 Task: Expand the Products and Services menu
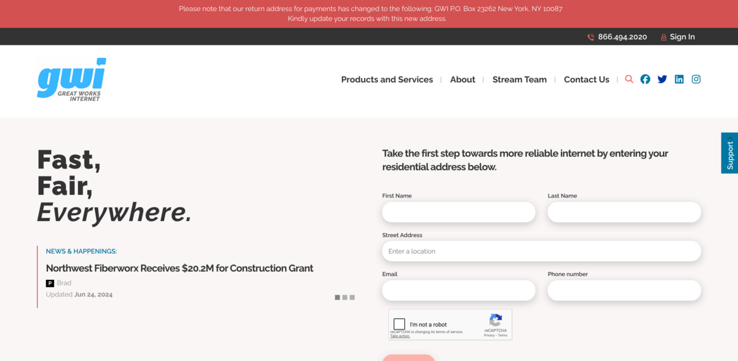click(387, 79)
